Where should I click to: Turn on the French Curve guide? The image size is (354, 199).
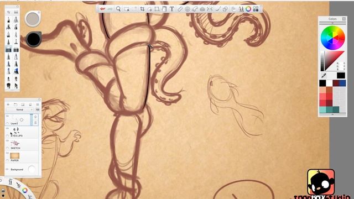195,9
